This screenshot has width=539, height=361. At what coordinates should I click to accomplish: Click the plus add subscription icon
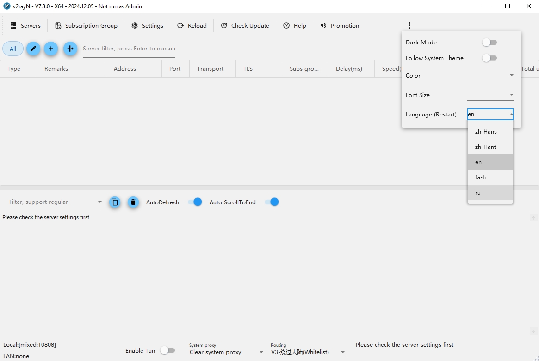coord(51,49)
